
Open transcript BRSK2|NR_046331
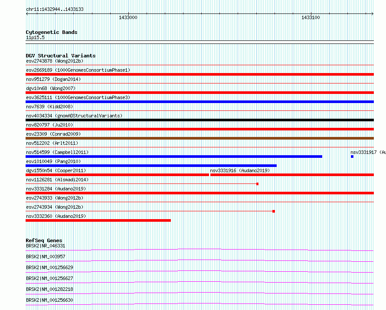pyautogui.click(x=46, y=246)
